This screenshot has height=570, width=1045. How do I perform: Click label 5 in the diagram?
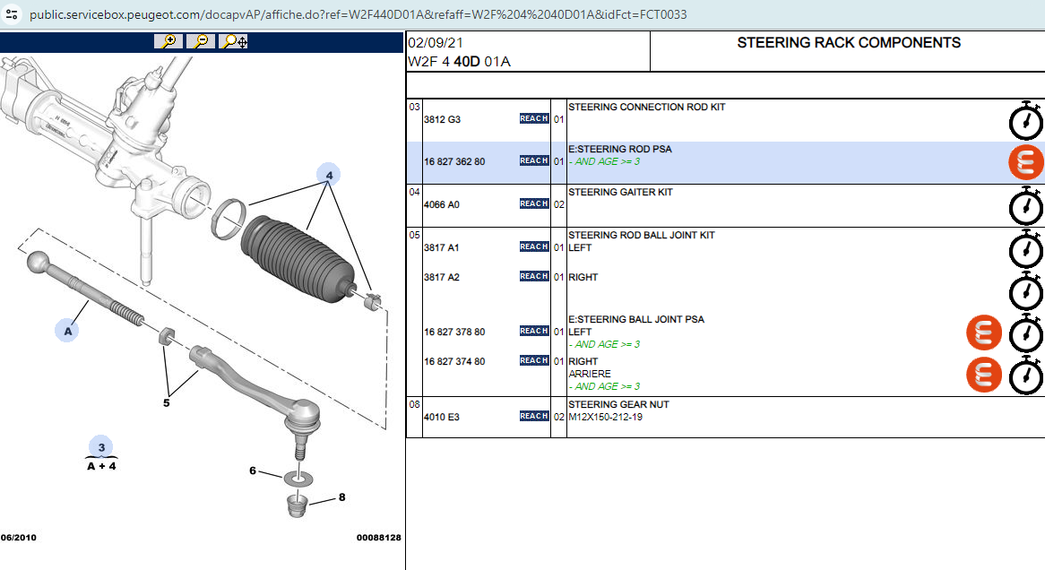coord(166,402)
